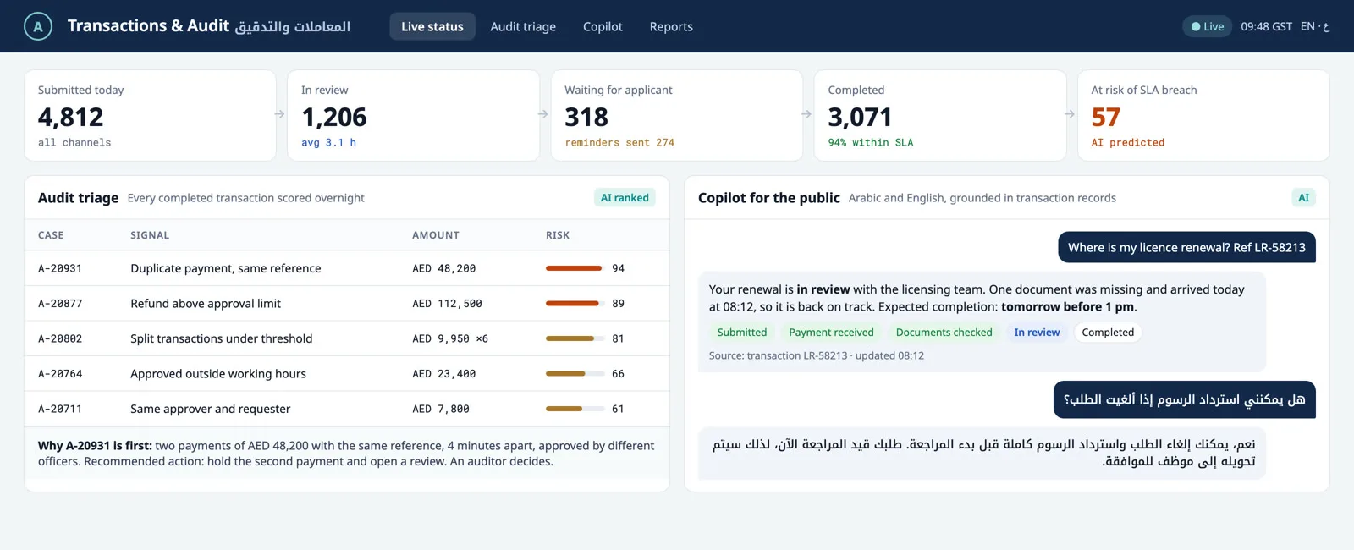
Task: Click the Submitted status chip
Action: pyautogui.click(x=742, y=333)
